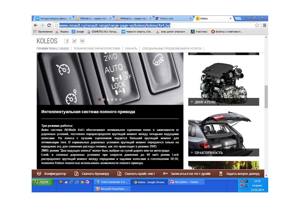Expand the ДВИГАТЕЛИ engine tile
The height and width of the screenshot is (223, 298).
223,102
